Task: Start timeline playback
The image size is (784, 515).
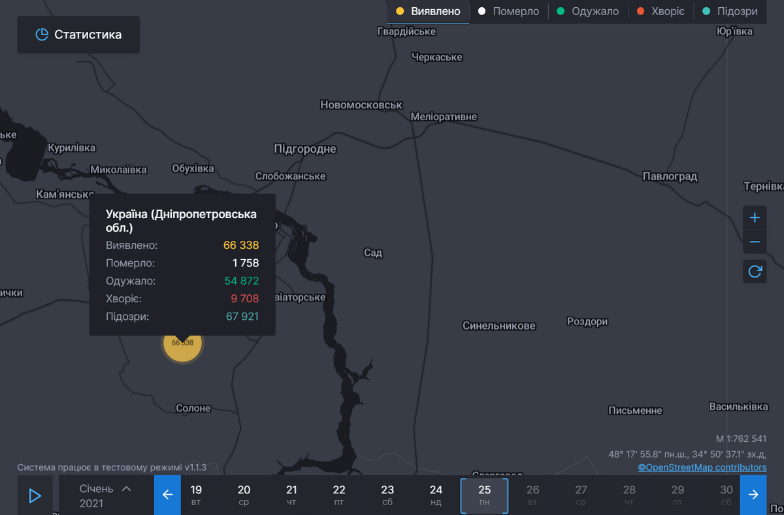Action: 35,495
